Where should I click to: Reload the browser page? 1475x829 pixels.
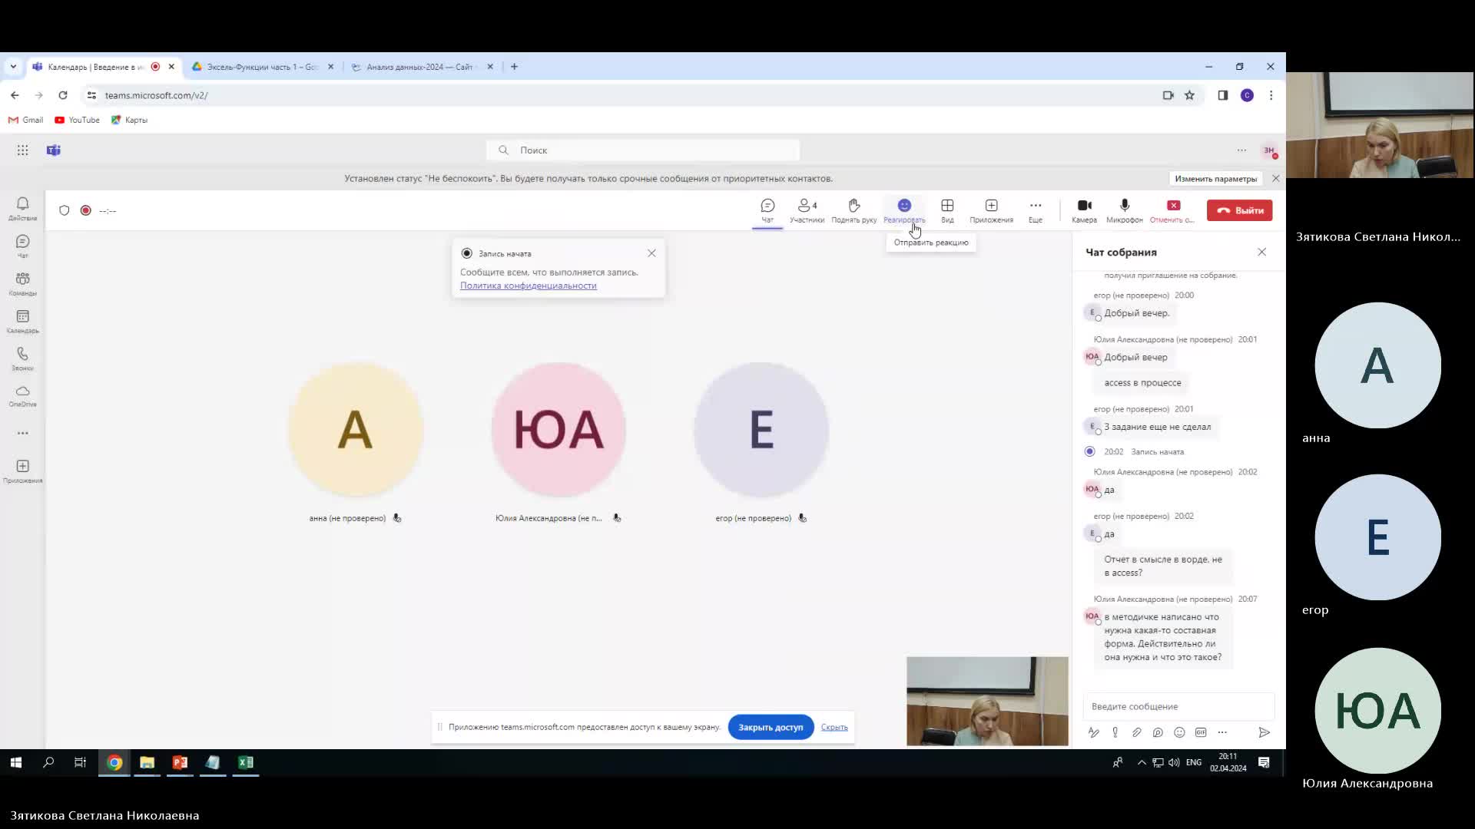point(63,95)
